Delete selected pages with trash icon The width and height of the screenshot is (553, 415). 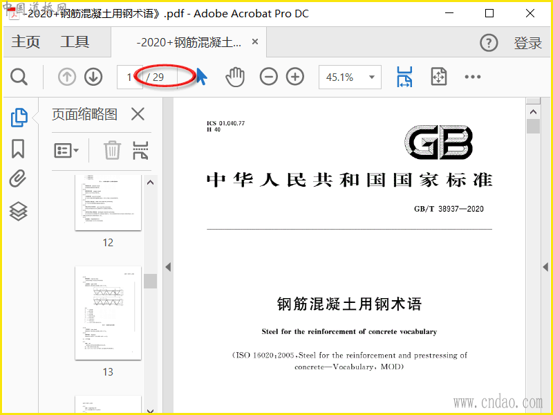[112, 150]
